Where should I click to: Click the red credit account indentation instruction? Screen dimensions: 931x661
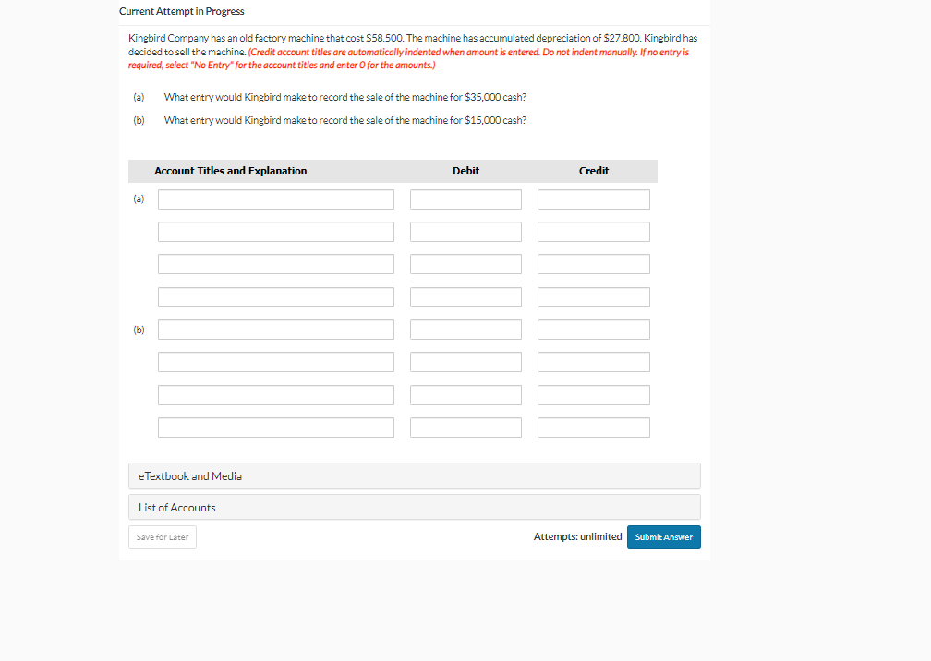tap(408, 59)
